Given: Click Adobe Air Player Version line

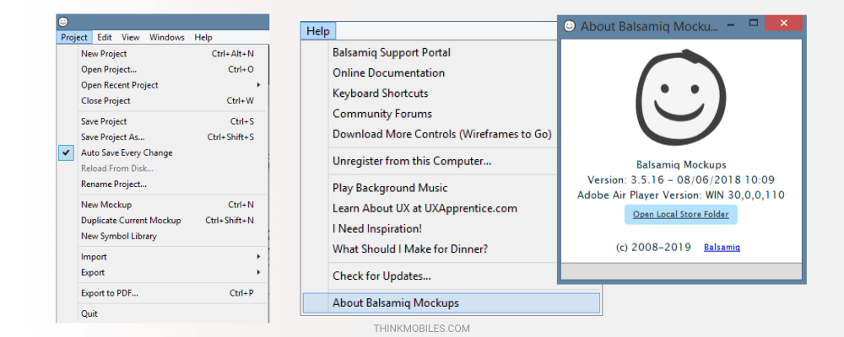Looking at the screenshot, I should click(681, 195).
